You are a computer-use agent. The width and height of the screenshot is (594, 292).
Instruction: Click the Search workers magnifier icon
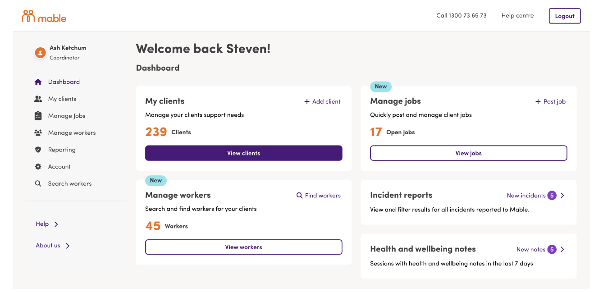pyautogui.click(x=38, y=183)
